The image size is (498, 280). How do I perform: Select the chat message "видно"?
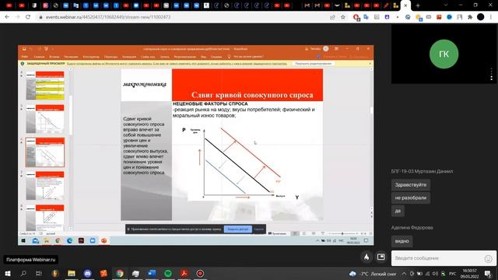point(402,241)
